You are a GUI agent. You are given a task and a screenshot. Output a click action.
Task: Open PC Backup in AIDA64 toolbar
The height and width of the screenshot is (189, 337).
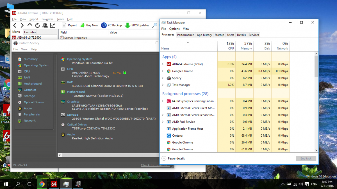pyautogui.click(x=111, y=25)
